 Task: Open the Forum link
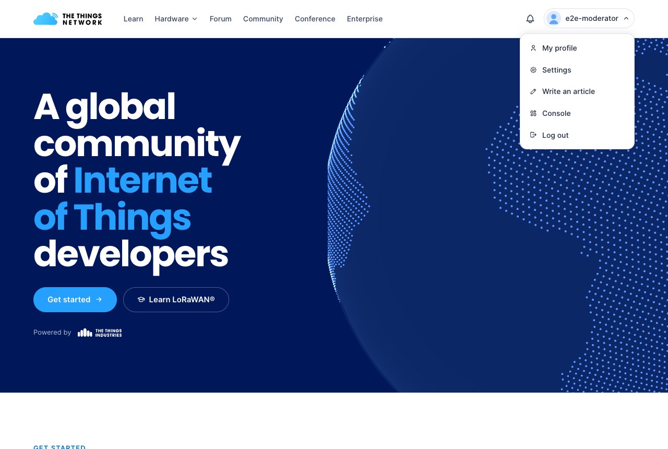(221, 19)
